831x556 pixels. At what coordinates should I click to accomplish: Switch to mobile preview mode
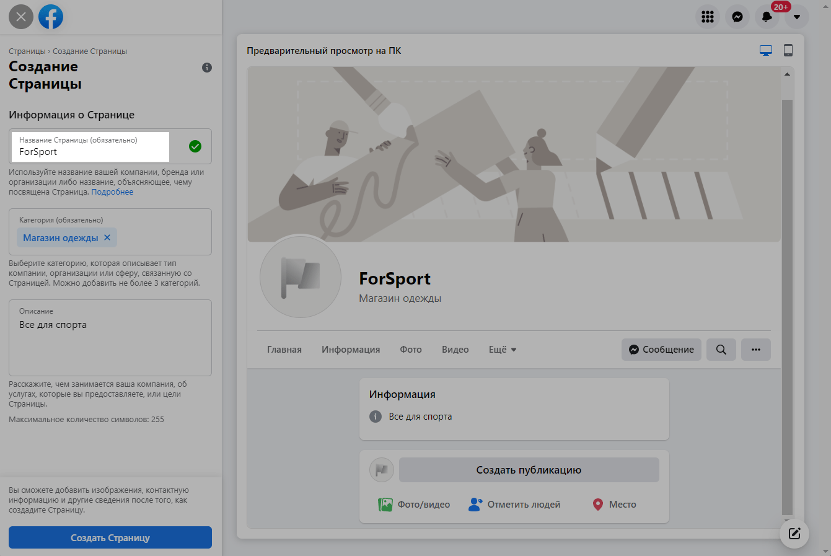(x=788, y=51)
